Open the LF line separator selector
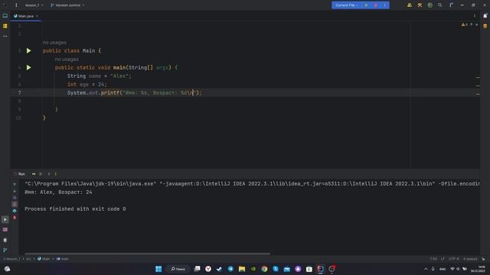490x275 pixels. coord(443,259)
